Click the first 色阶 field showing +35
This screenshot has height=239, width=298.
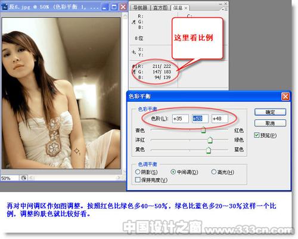click(x=180, y=119)
